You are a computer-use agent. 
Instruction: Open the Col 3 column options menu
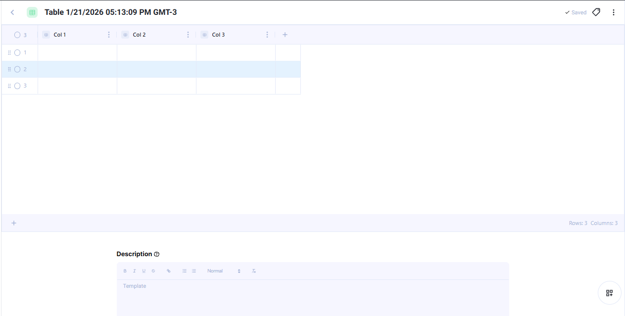(267, 35)
